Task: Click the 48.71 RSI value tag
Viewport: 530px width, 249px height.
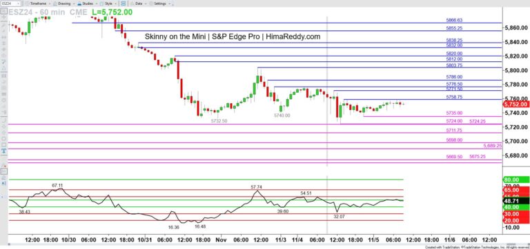Action: pyautogui.click(x=516, y=200)
